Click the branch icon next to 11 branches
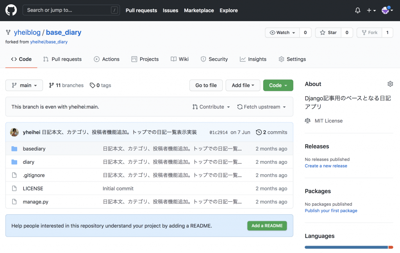This screenshot has height=253, width=400. pyautogui.click(x=52, y=85)
